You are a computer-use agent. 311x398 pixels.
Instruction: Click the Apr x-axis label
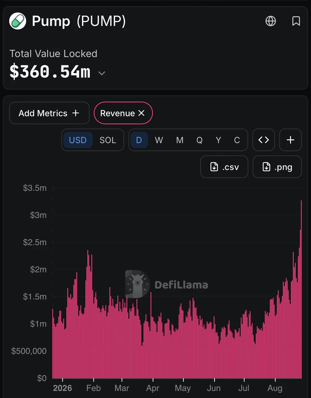pos(153,388)
